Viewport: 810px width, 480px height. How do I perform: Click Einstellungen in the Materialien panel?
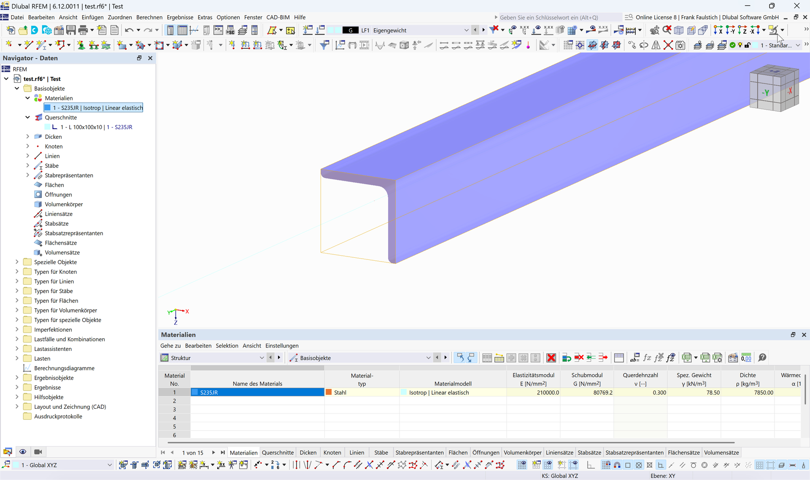[282, 346]
